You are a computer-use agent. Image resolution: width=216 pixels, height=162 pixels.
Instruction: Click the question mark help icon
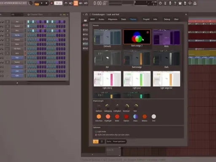point(175,3)
